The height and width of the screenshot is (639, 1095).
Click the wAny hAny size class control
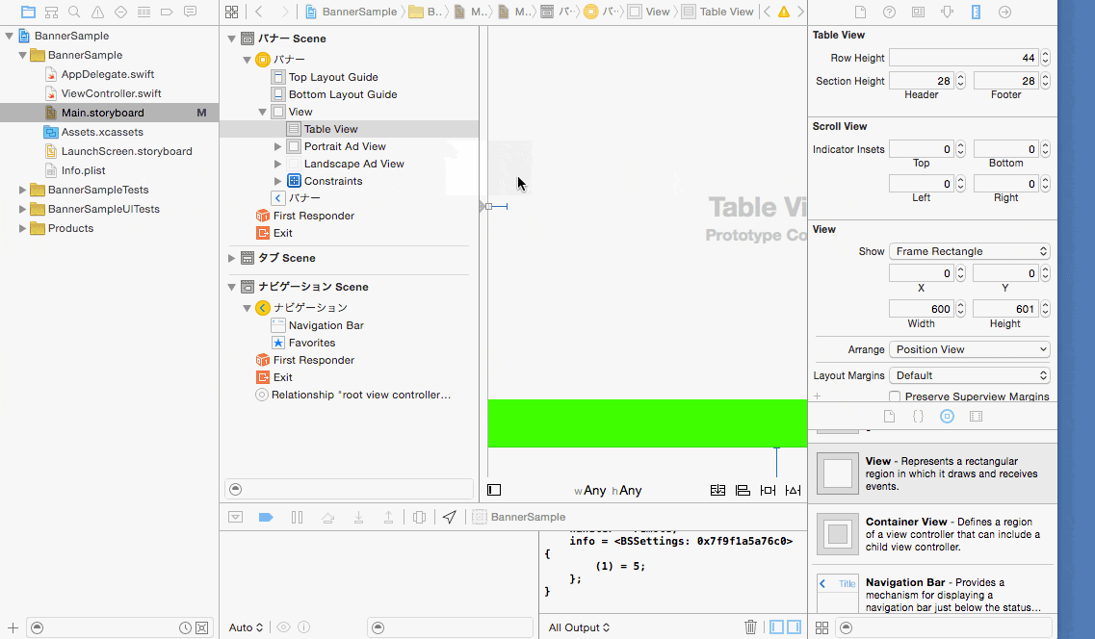tap(608, 491)
